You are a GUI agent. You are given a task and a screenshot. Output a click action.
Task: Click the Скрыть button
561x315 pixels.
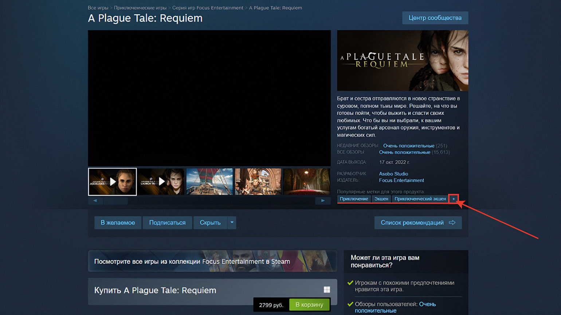210,223
